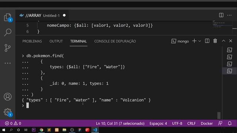Open the Explorer view in activity bar
237x133 pixels.
(7, 17)
